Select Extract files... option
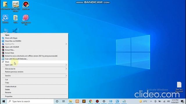The width and height of the screenshot is (186, 104). coord(34,50)
